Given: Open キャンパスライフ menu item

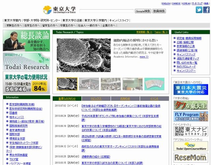Looking at the screenshot, I should 119,21.
